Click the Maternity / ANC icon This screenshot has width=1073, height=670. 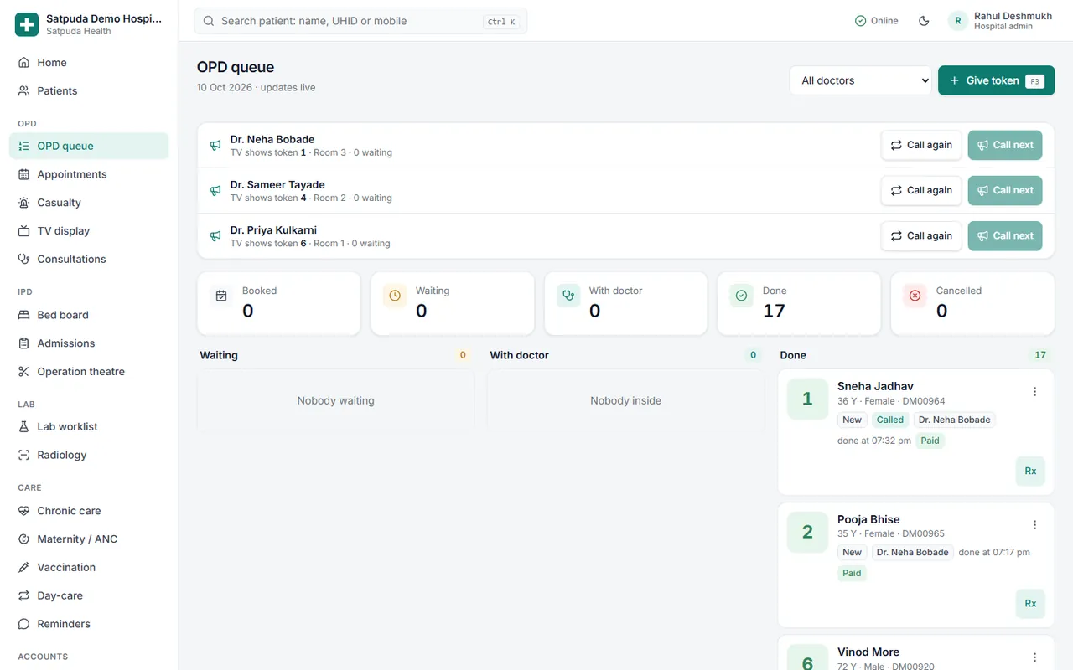coord(23,539)
